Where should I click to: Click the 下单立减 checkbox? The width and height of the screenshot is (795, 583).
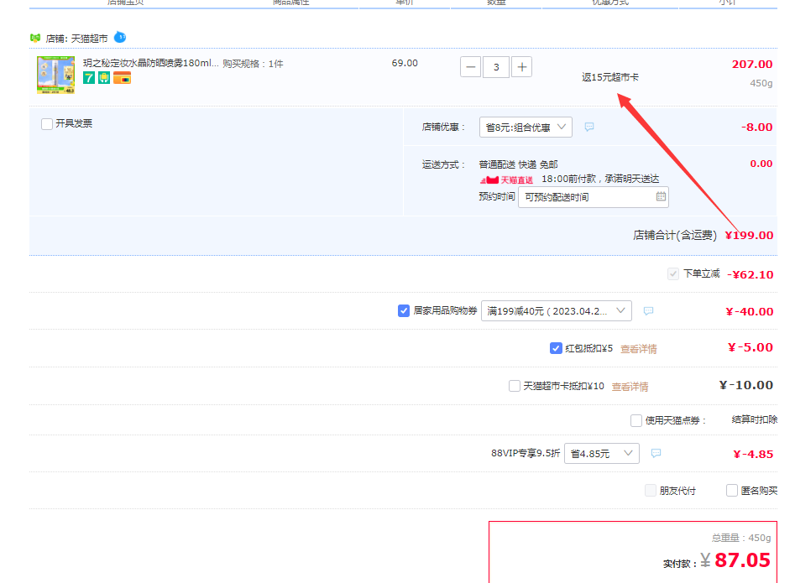pos(673,274)
